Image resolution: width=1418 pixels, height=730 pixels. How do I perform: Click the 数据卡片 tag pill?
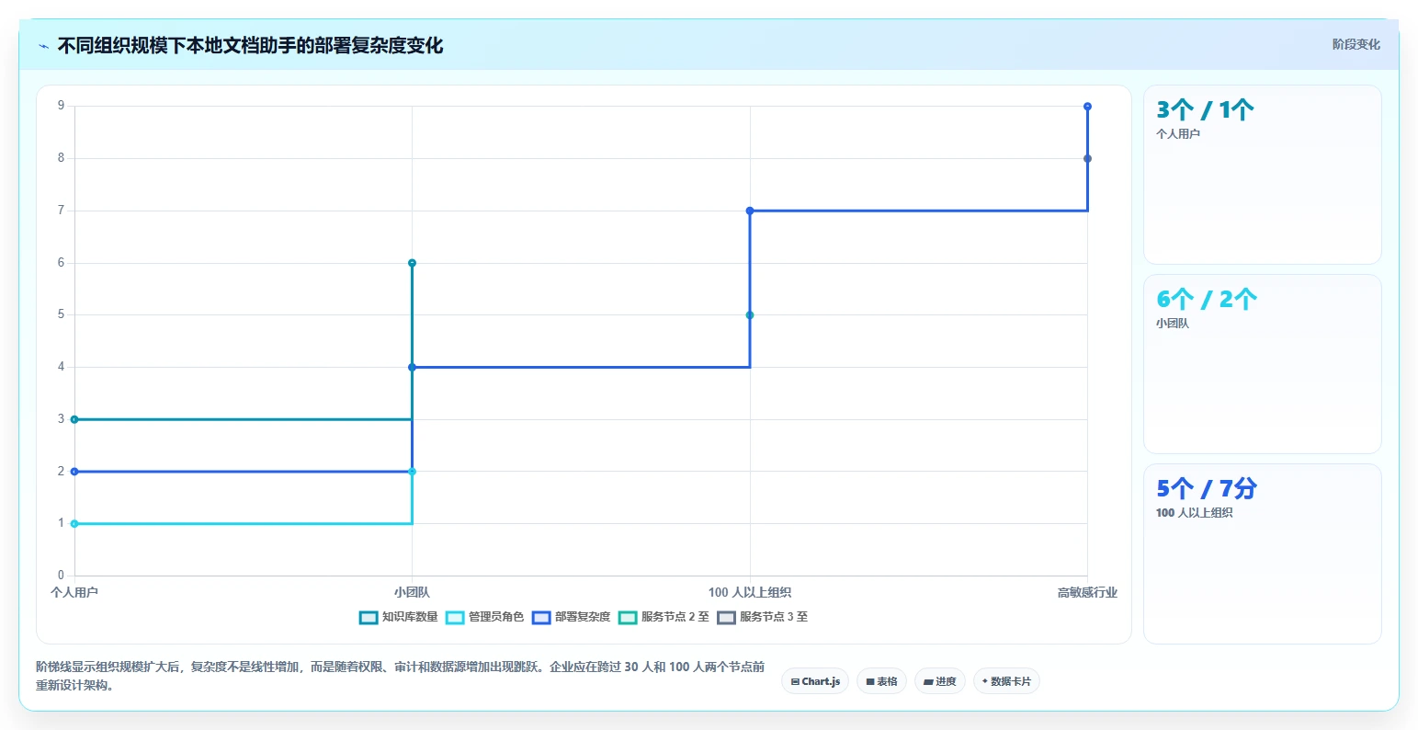[x=1006, y=681]
